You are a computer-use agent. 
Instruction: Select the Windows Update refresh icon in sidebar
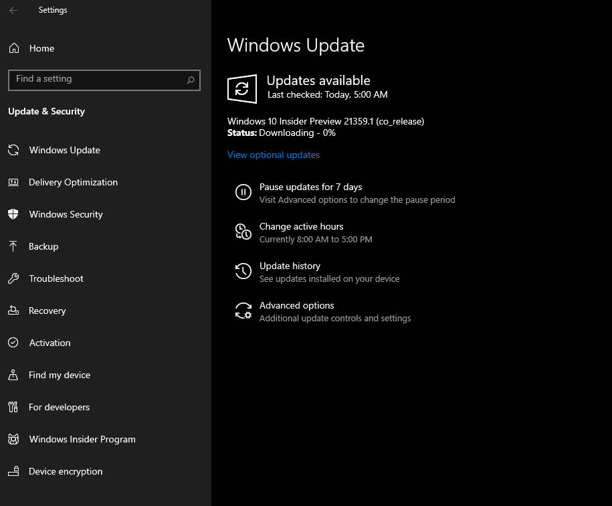click(13, 150)
